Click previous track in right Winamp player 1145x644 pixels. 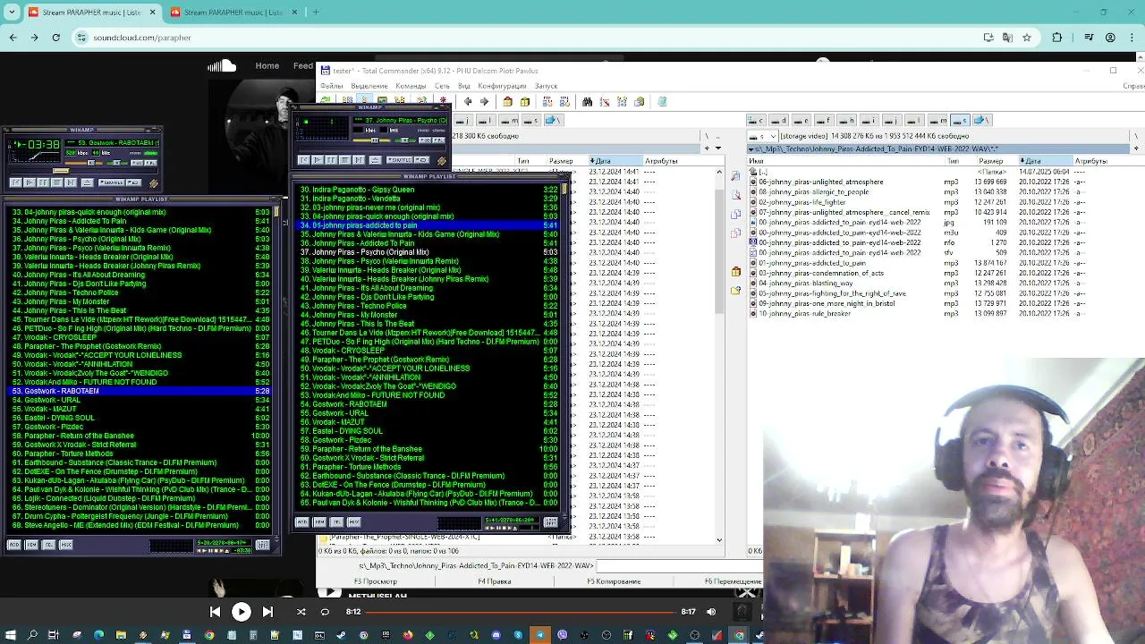(304, 160)
